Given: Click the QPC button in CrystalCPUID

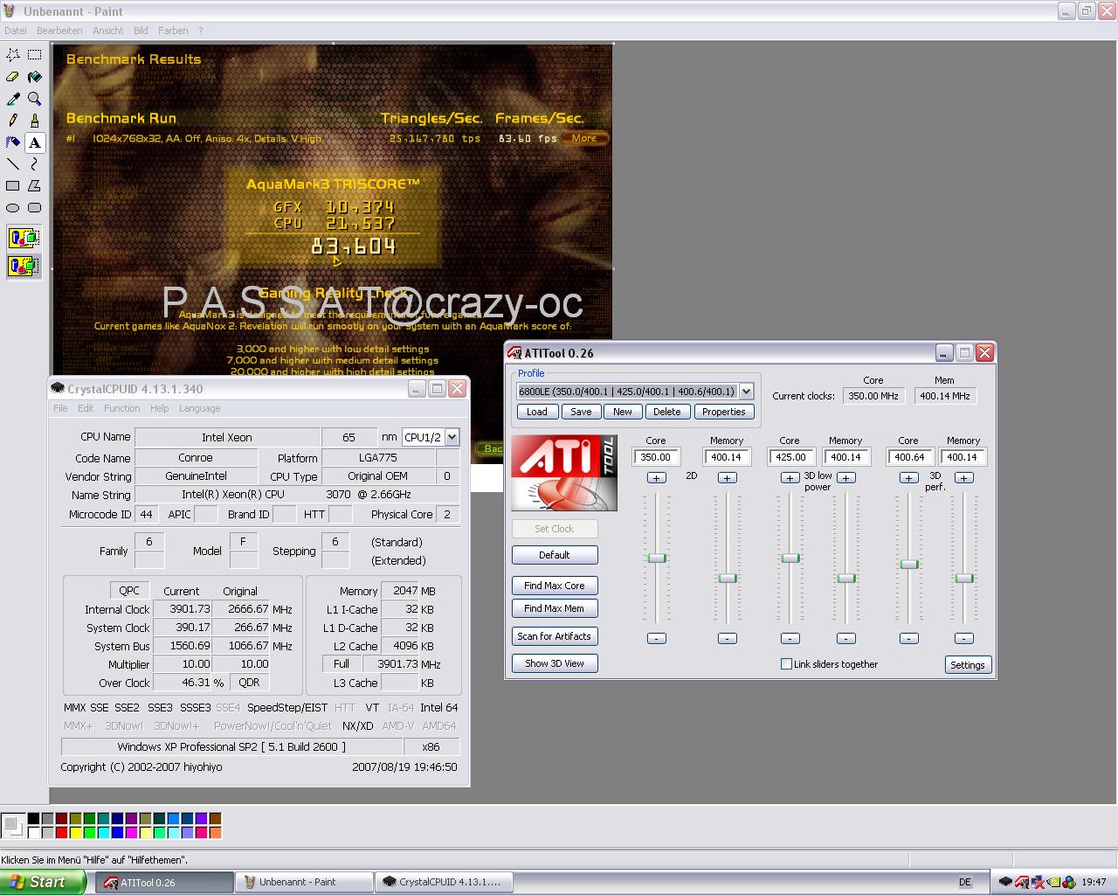Looking at the screenshot, I should coord(129,591).
